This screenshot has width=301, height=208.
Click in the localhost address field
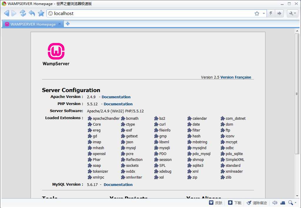152,14
